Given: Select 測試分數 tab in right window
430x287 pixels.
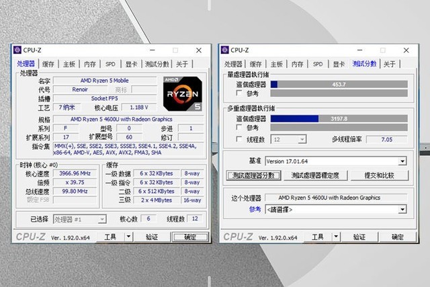Looking at the screenshot, I should point(364,64).
